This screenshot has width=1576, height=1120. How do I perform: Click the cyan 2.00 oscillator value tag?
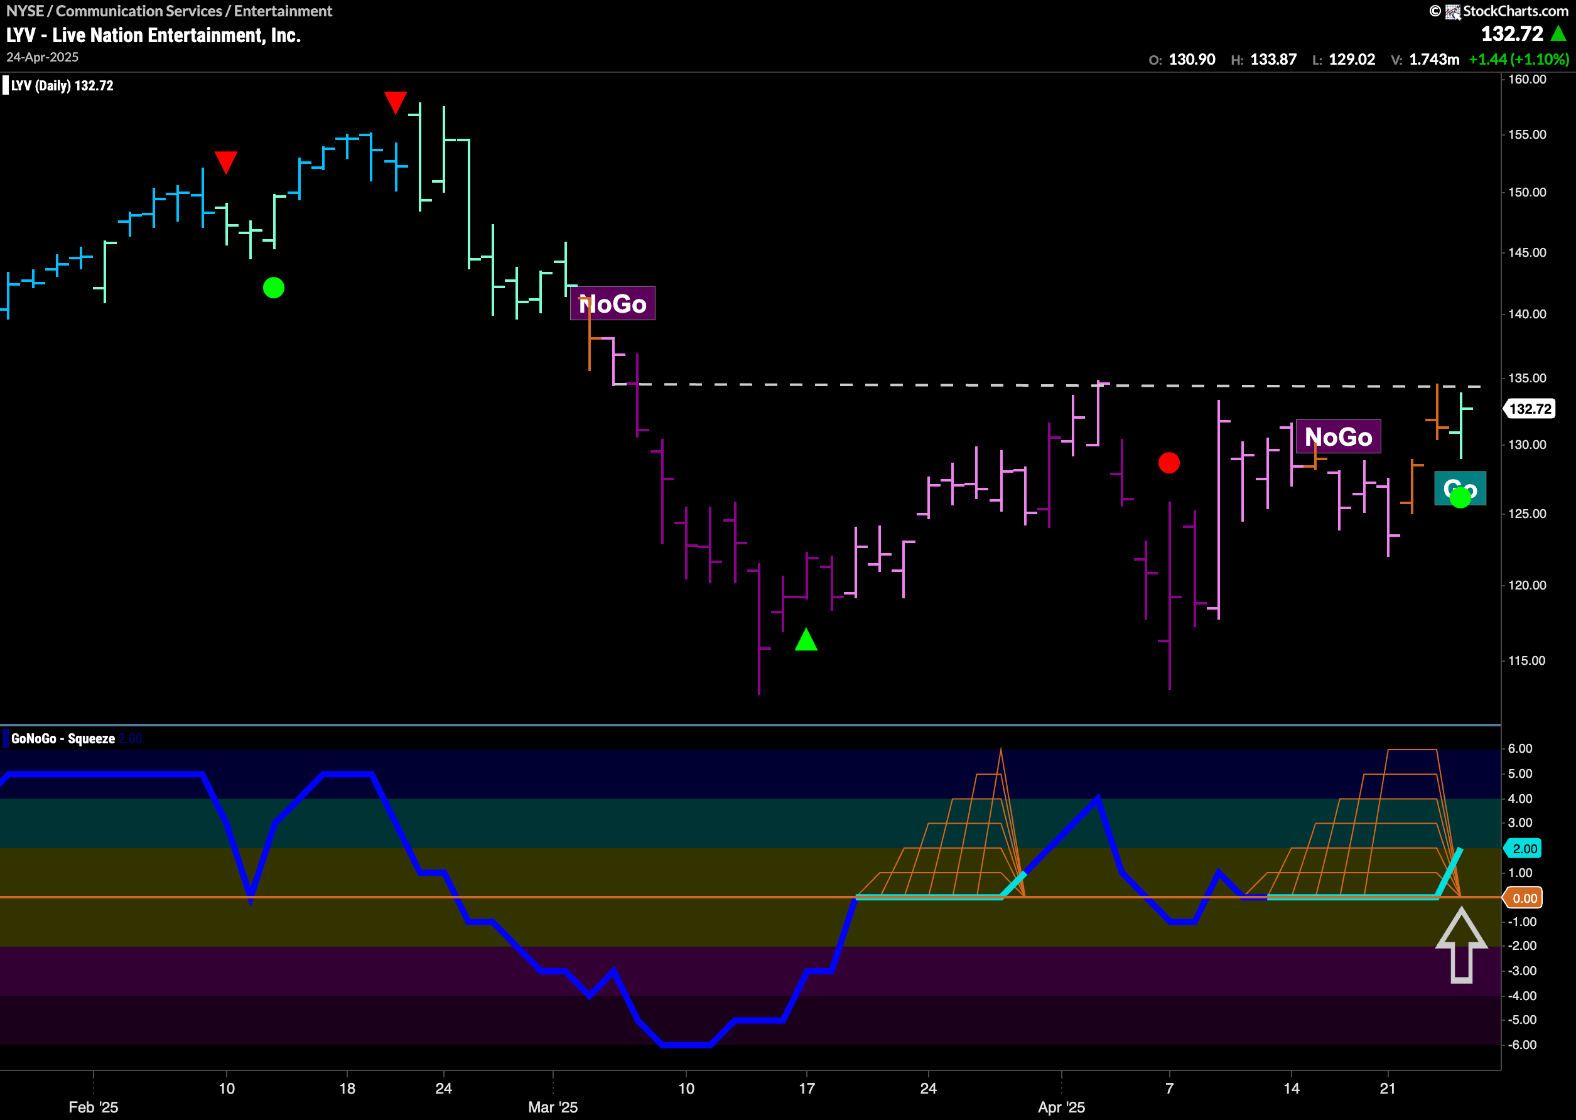[1525, 849]
